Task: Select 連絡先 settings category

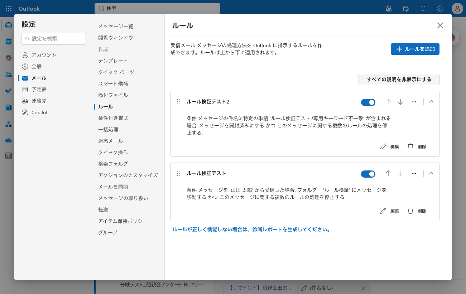Action: click(x=54, y=101)
